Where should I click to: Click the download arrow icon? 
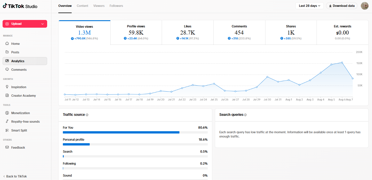(x=331, y=6)
